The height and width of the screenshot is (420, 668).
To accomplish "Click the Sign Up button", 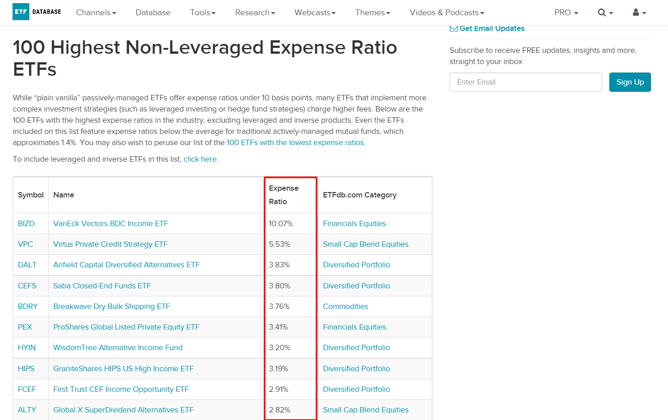I will [630, 82].
